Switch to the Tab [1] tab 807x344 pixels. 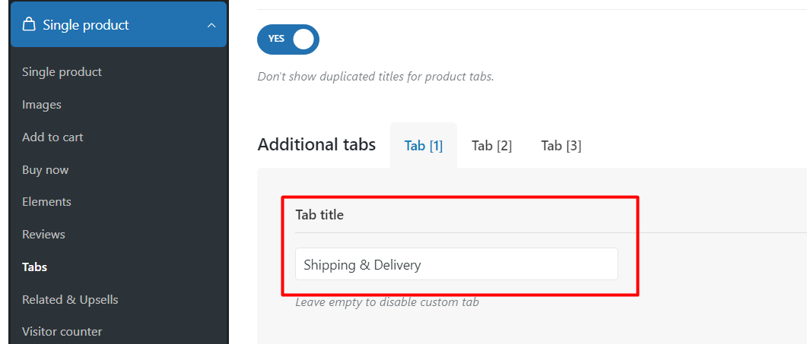[424, 146]
